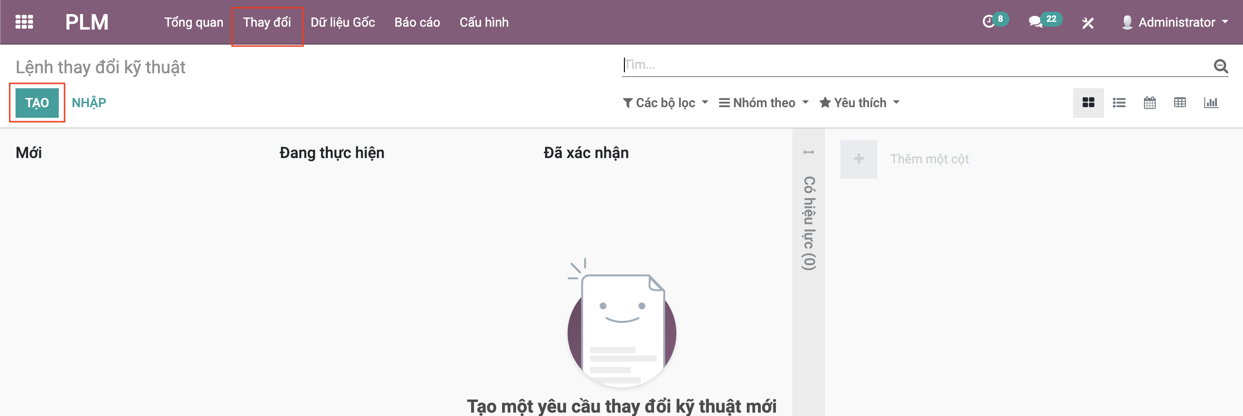Open the 'Yêu thích' favorites dropdown

859,103
